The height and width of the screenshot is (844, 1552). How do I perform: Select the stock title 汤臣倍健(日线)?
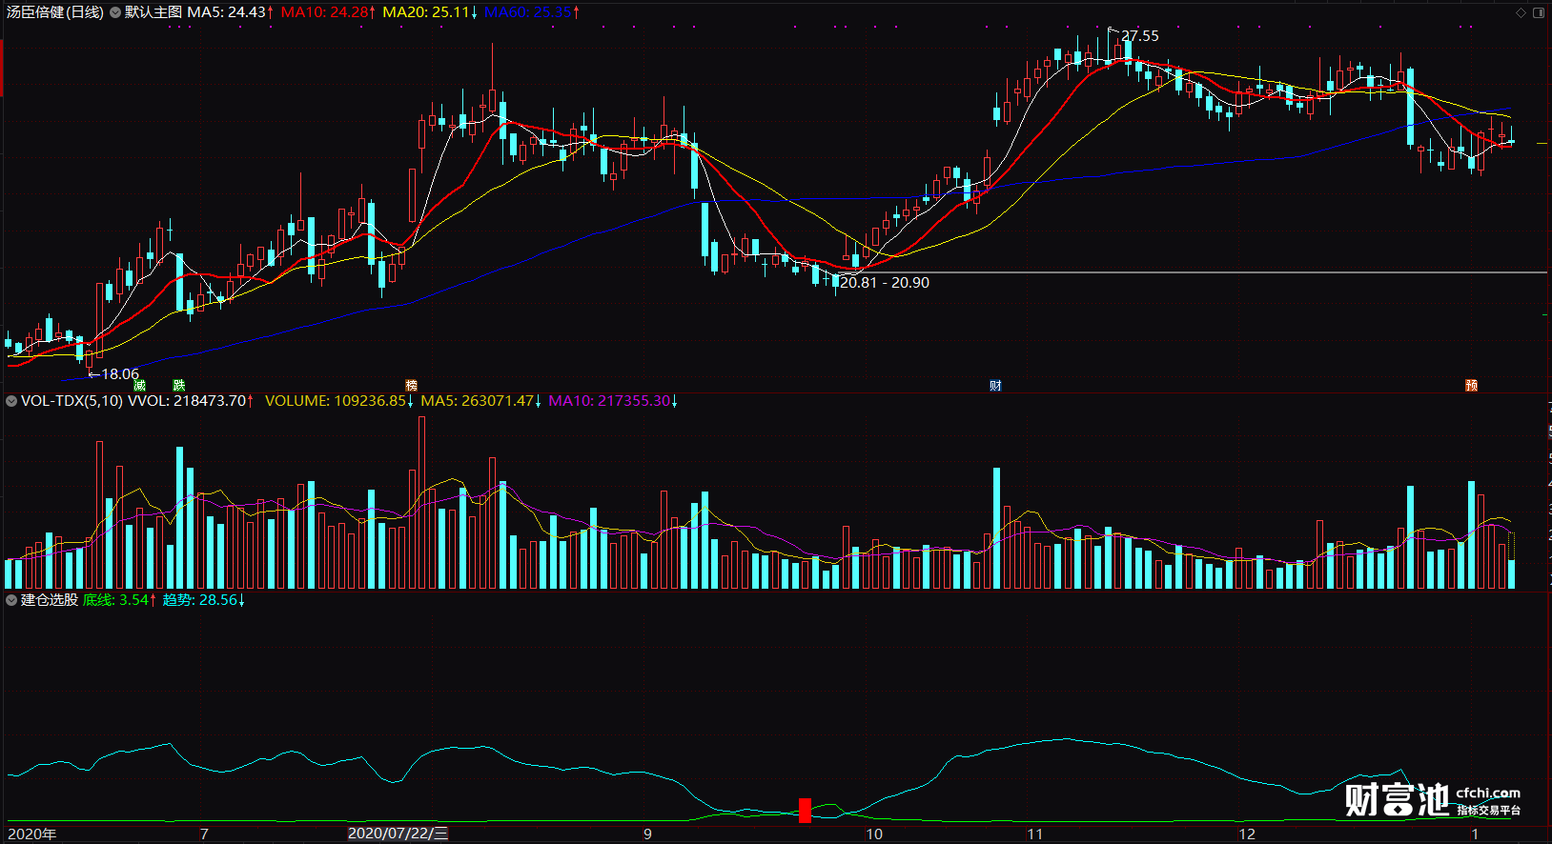tap(55, 12)
